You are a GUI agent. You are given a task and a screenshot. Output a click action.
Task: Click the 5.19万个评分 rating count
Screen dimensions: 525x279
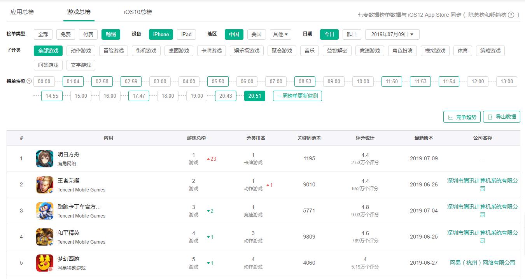pyautogui.click(x=365, y=267)
